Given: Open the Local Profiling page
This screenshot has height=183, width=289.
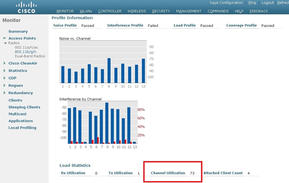Looking at the screenshot, I should [22, 128].
